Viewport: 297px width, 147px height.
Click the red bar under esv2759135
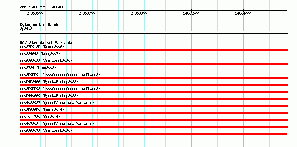tap(154, 50)
